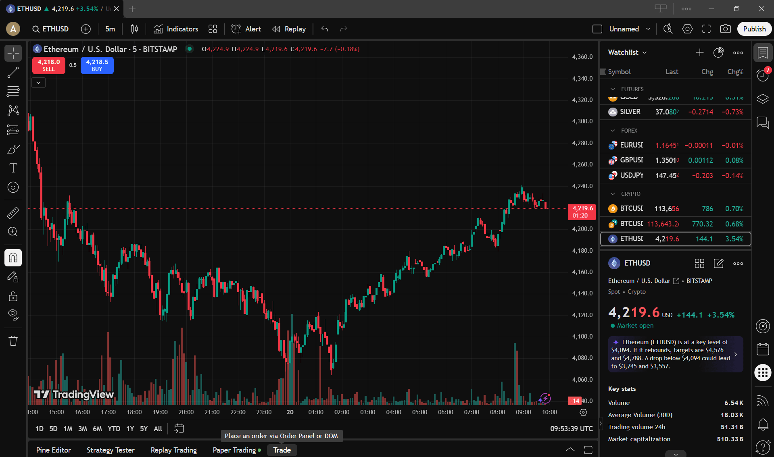The width and height of the screenshot is (774, 457).
Task: Expand the Unnamed layout dropdown
Action: click(x=648, y=29)
